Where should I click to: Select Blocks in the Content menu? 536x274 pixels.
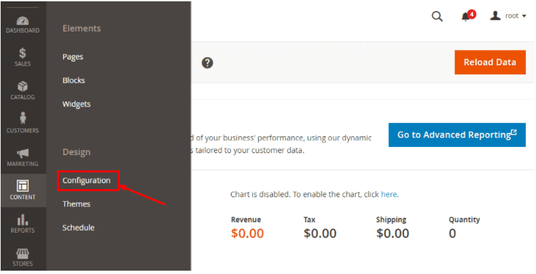(x=74, y=80)
